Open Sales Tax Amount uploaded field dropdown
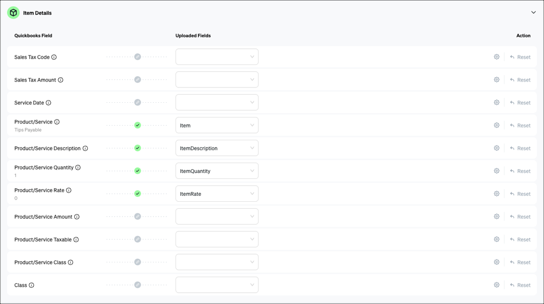 pos(217,79)
